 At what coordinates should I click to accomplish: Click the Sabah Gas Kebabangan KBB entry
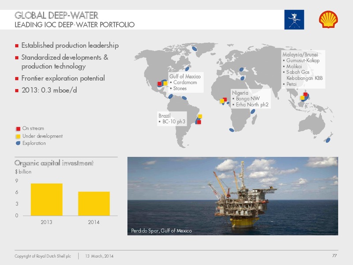pyautogui.click(x=304, y=75)
